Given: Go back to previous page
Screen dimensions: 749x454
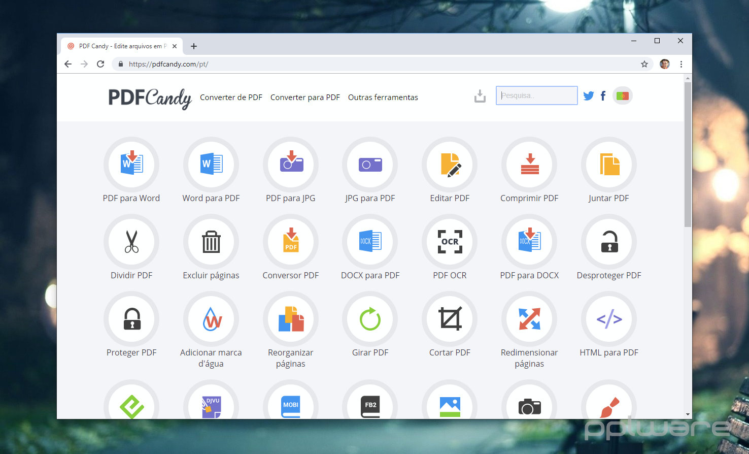Looking at the screenshot, I should pos(68,64).
